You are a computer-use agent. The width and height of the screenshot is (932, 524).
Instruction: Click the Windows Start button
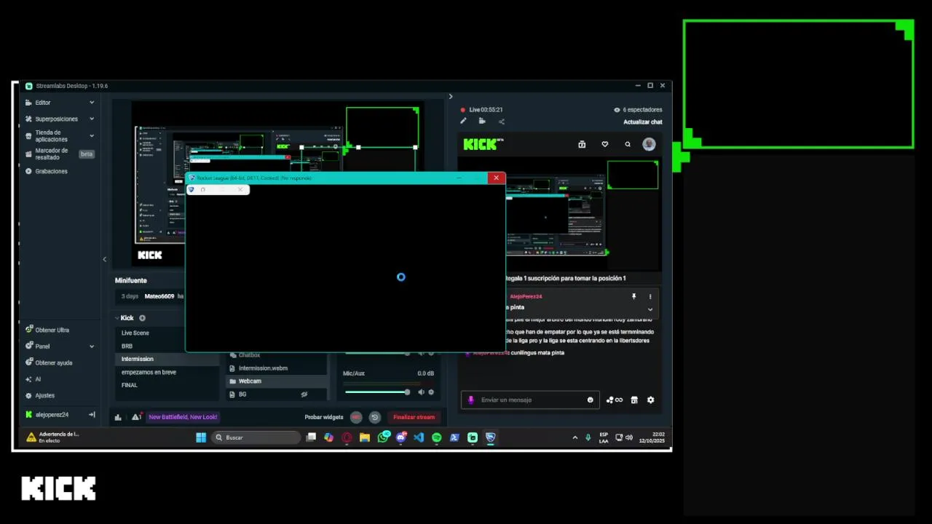click(201, 437)
